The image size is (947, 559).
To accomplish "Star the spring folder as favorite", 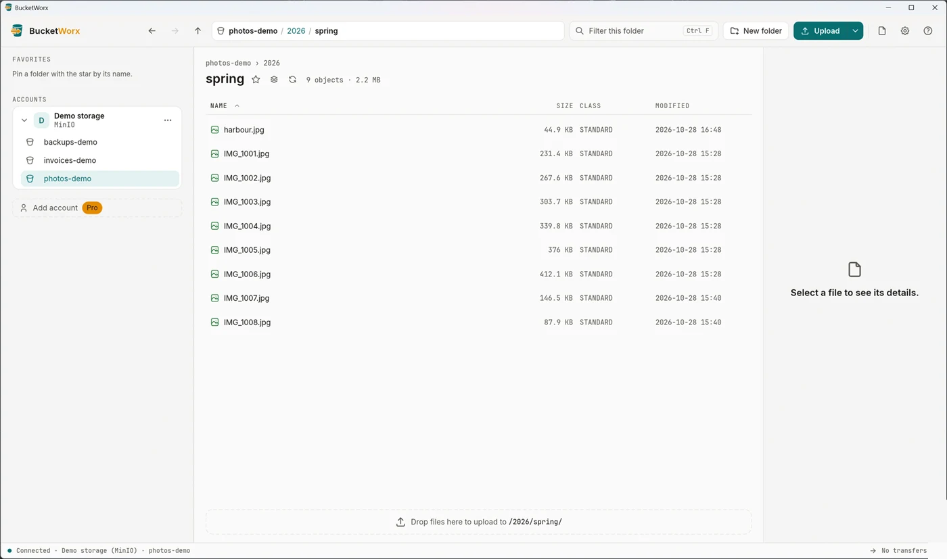I will [x=256, y=80].
